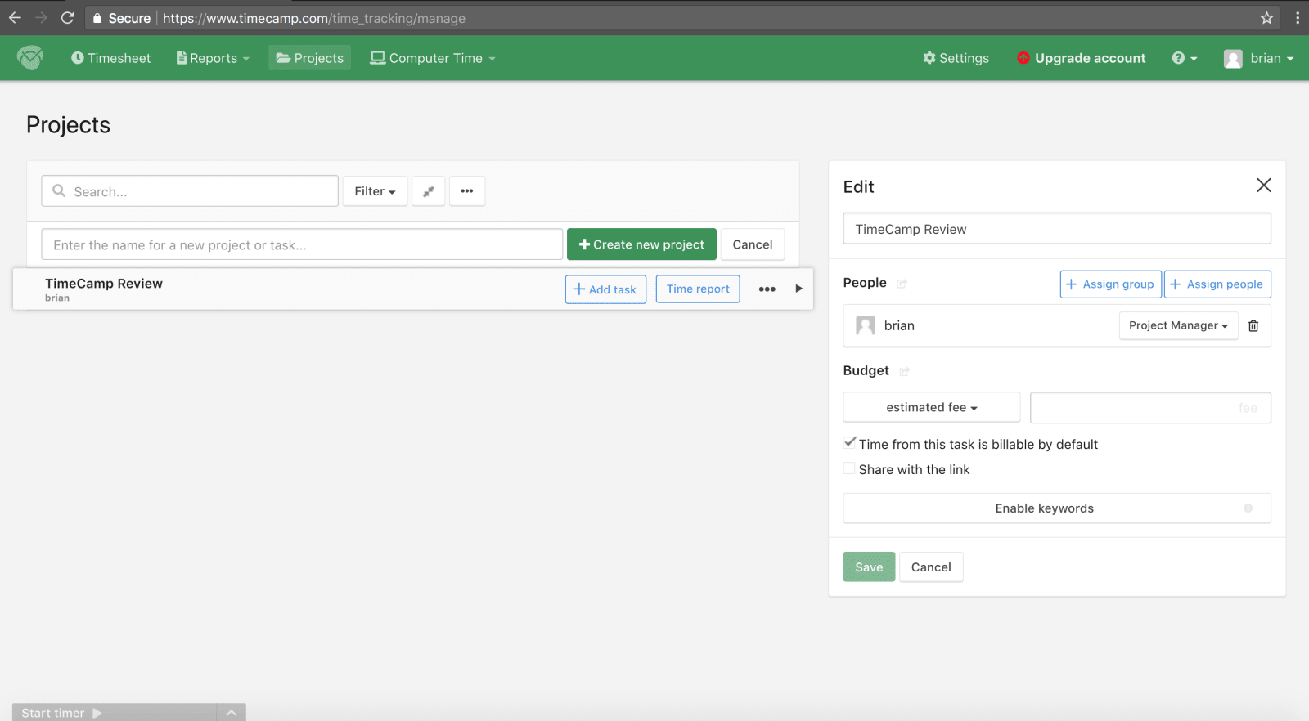Image resolution: width=1309 pixels, height=721 pixels.
Task: Close the Edit panel with X
Action: (1264, 186)
